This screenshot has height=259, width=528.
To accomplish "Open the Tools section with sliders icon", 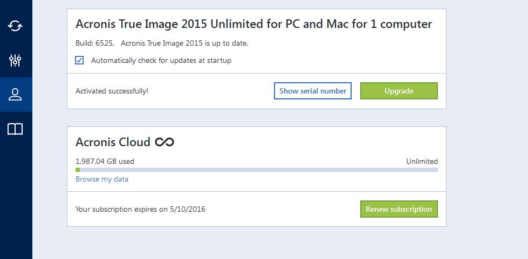I will 15,60.
